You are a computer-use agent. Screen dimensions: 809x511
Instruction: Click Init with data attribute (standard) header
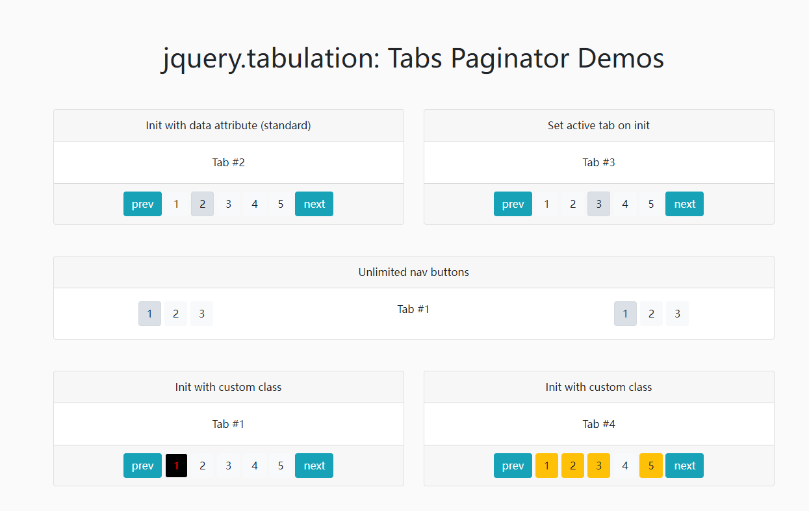[228, 125]
